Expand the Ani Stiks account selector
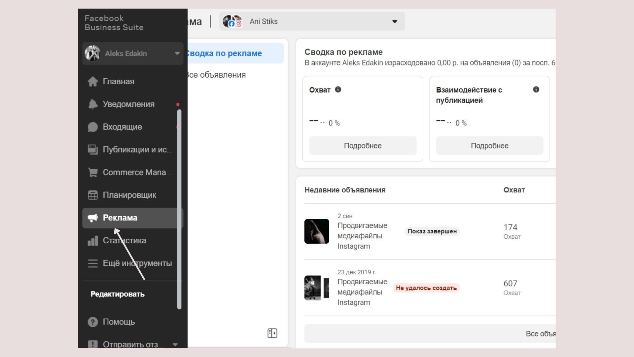634x357 pixels. click(394, 21)
